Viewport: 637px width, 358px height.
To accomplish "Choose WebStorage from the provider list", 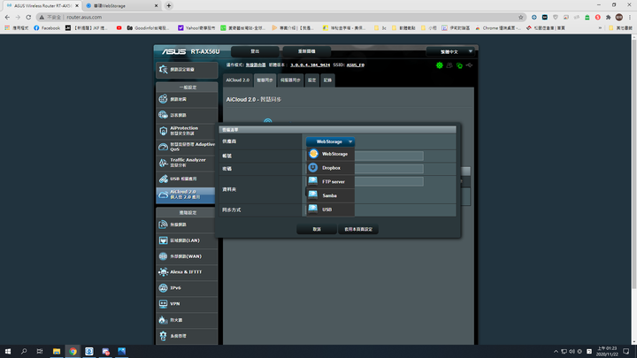I will [330, 154].
